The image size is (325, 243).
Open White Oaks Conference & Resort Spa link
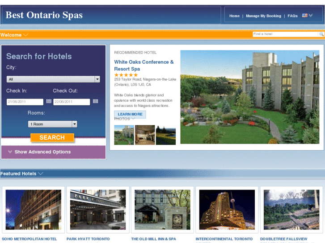point(144,66)
